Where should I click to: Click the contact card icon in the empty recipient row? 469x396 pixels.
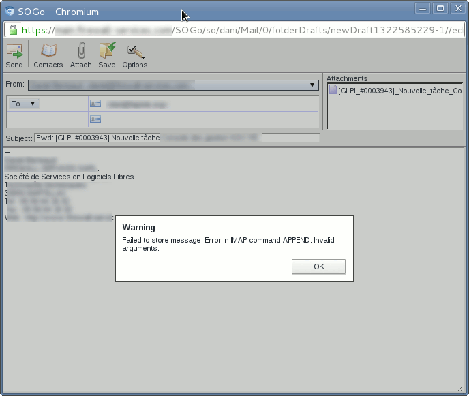[95, 119]
